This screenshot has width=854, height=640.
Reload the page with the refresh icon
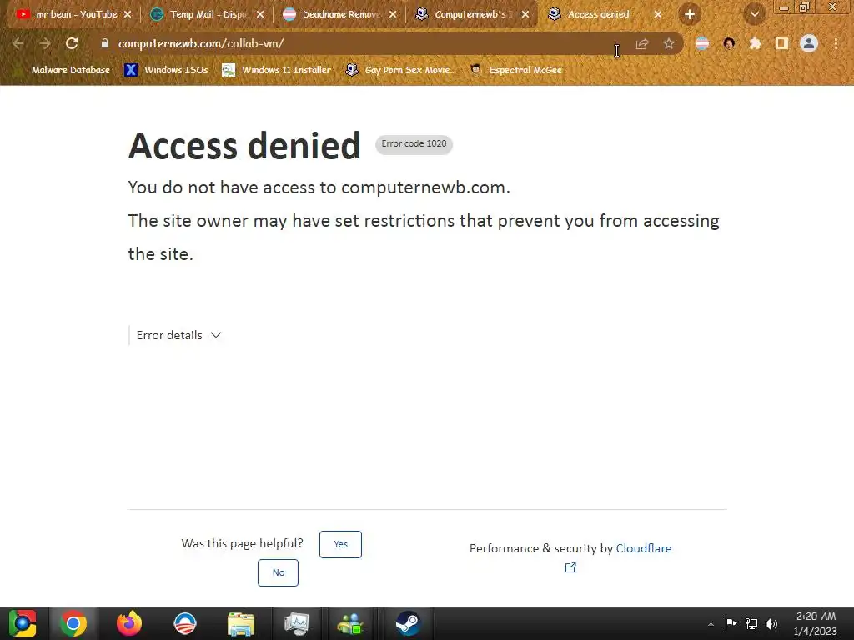coord(72,43)
